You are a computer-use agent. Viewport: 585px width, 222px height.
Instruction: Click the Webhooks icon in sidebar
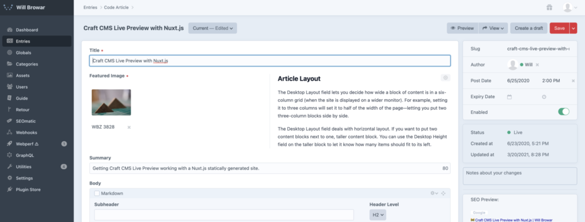(x=10, y=132)
